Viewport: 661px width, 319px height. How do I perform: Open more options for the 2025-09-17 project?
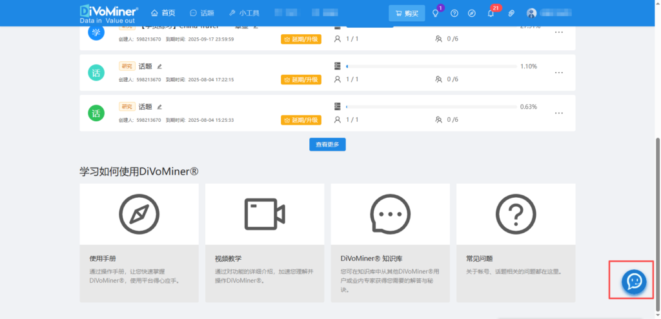pyautogui.click(x=559, y=32)
